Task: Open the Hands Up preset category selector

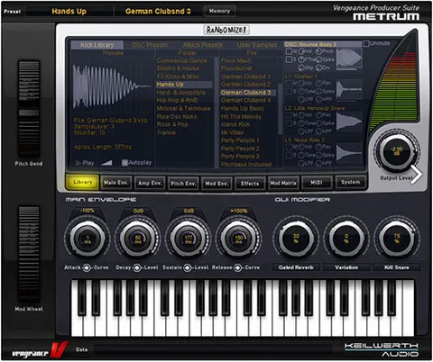Action: point(69,12)
